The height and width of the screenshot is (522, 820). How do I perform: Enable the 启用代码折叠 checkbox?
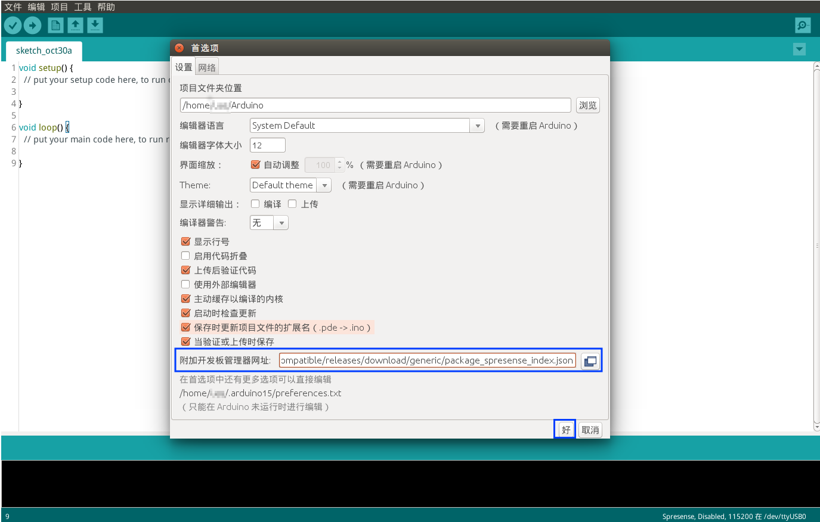(185, 256)
